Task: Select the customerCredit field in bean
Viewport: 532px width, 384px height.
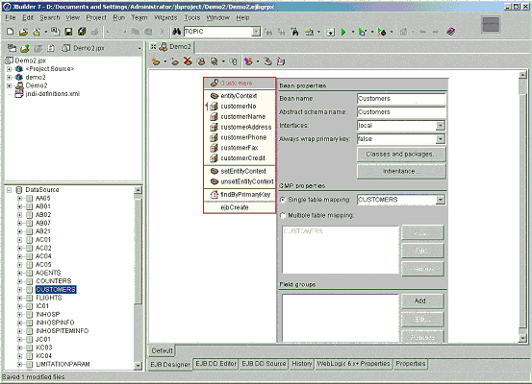Action: (242, 158)
